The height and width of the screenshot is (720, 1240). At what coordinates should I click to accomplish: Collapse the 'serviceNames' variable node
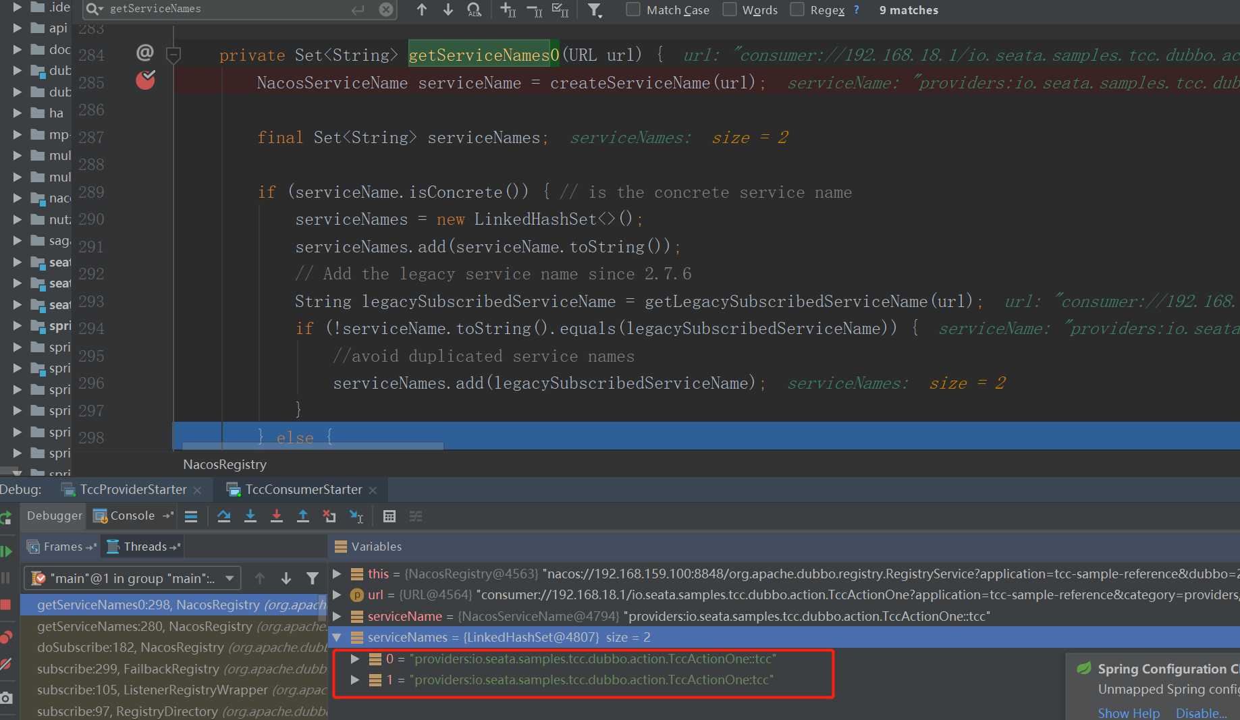(x=337, y=637)
